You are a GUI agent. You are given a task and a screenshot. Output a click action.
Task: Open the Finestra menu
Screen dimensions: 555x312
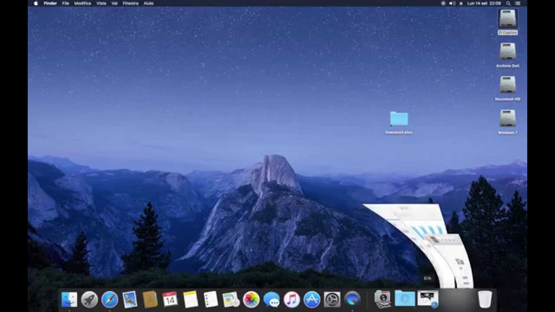[x=131, y=3]
